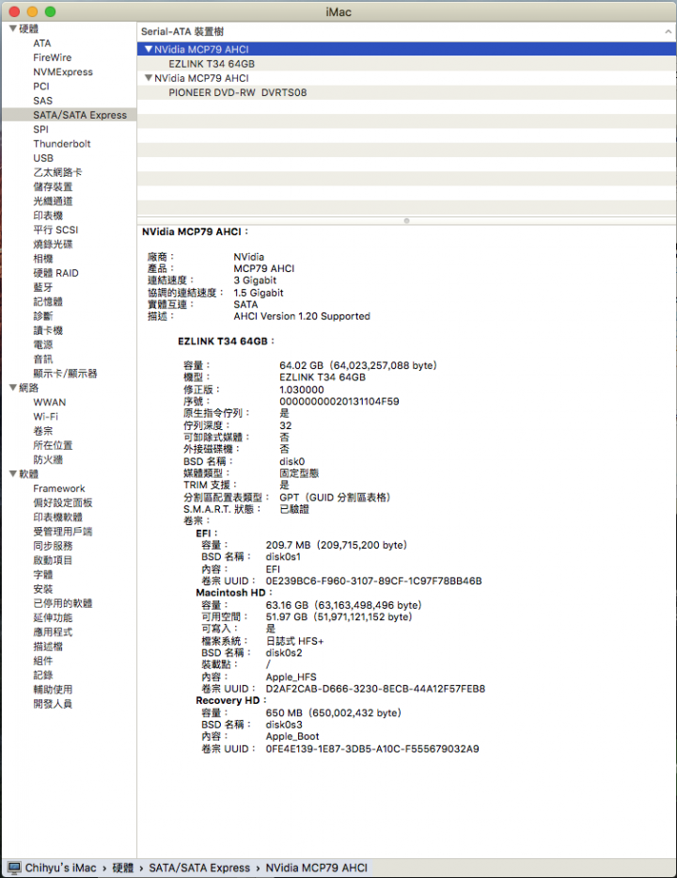Open the 儲存裝置 section

53,187
